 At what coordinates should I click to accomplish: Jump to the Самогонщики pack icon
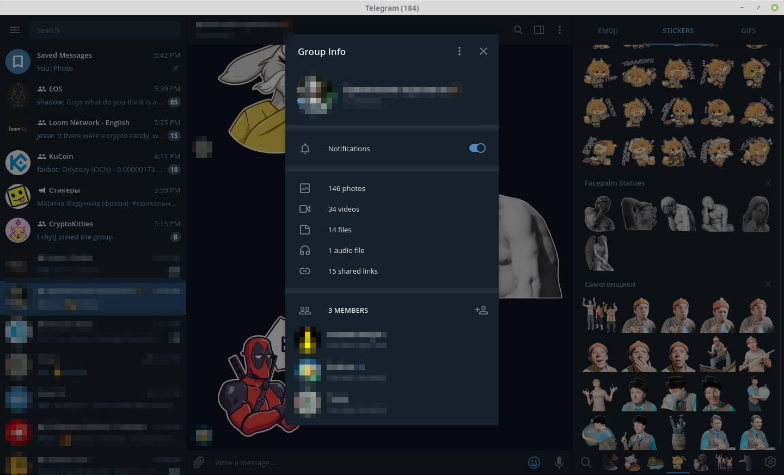click(724, 462)
